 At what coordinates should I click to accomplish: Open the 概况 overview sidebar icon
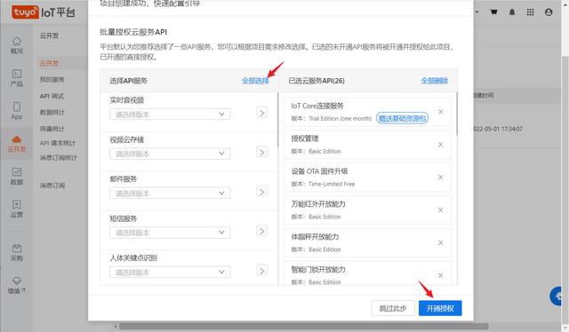point(17,45)
